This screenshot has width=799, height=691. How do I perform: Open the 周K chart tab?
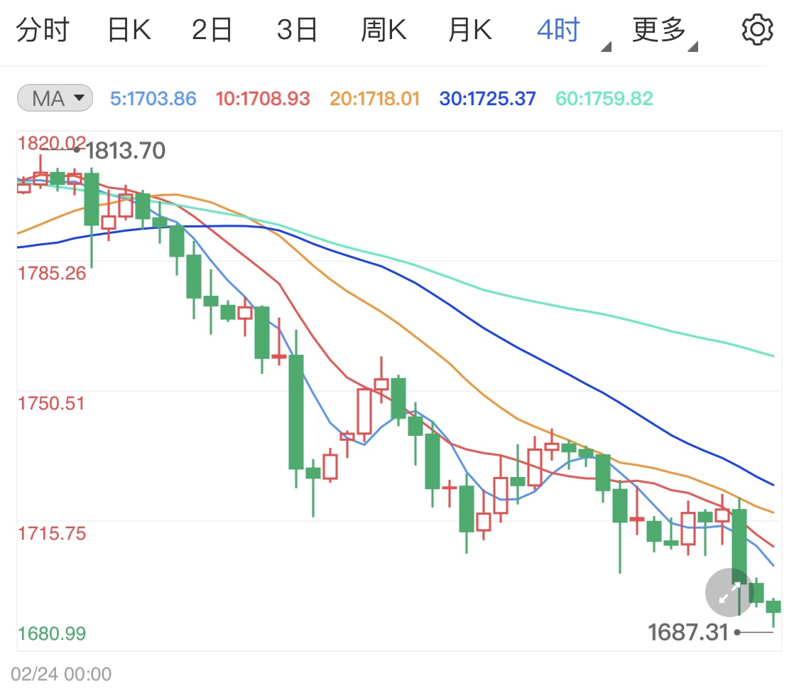pos(384,30)
